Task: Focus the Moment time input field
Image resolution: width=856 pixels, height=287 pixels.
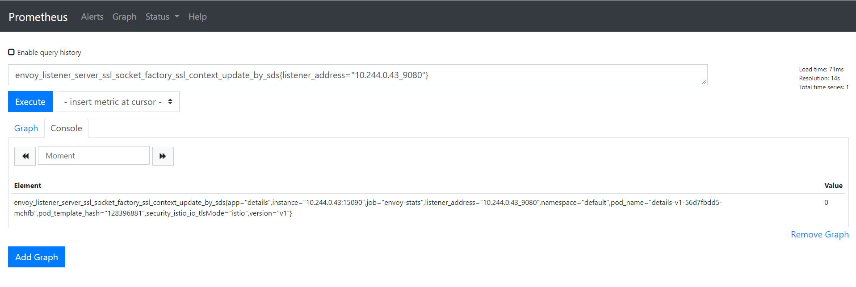Action: click(94, 156)
